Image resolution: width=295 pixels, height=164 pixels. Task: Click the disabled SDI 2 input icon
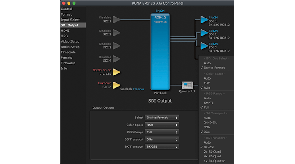[116, 32]
